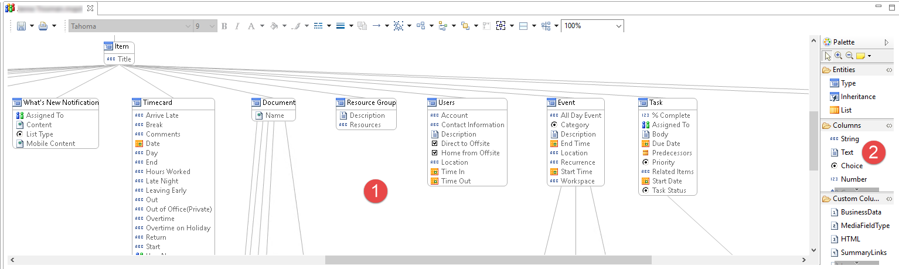Click the Auto Size icon
This screenshot has height=269, width=899.
tap(486, 26)
